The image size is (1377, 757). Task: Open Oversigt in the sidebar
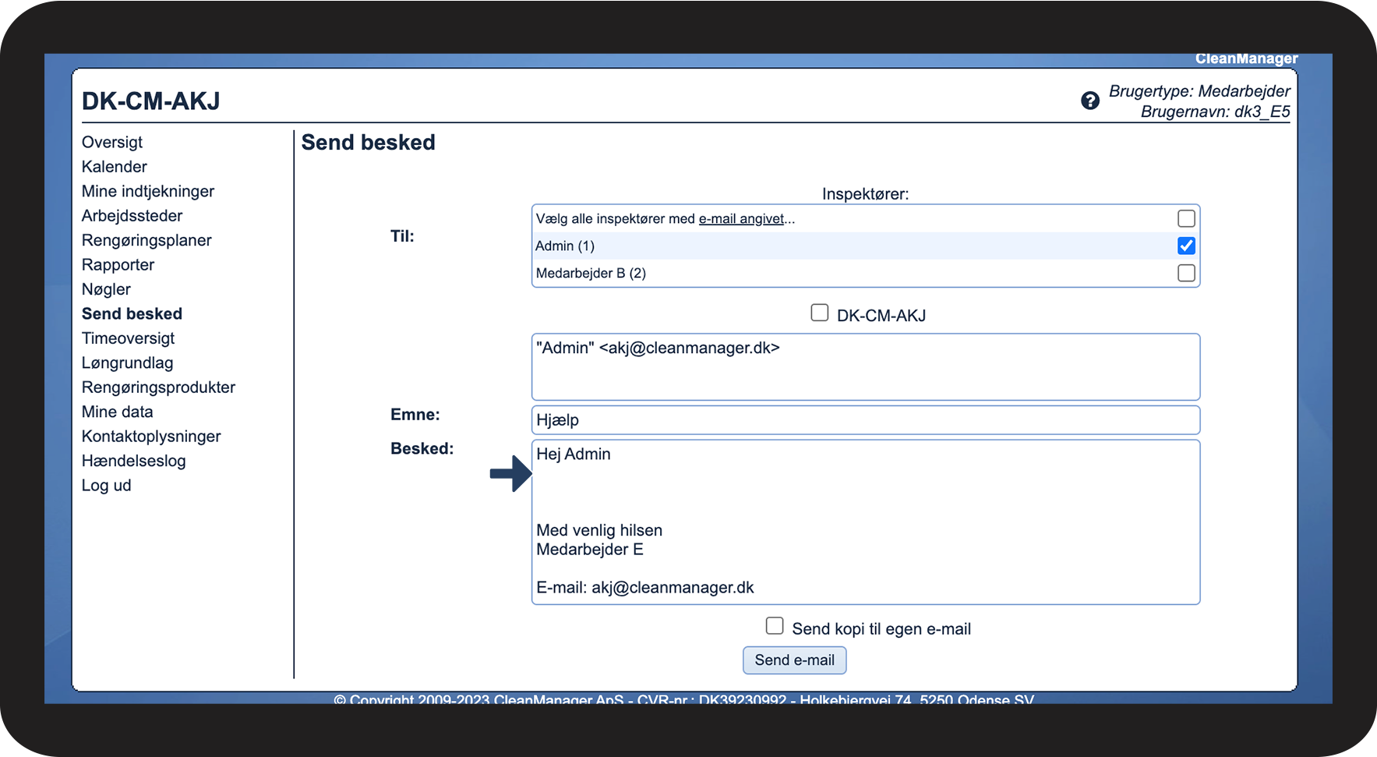112,142
